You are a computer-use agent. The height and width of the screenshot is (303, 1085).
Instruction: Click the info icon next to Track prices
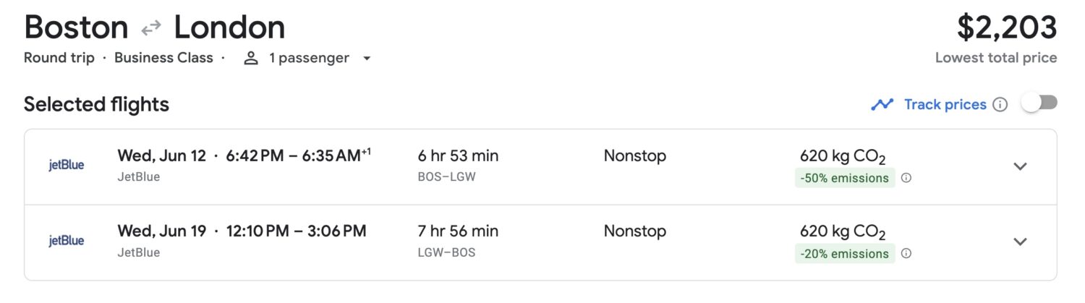click(x=1000, y=105)
